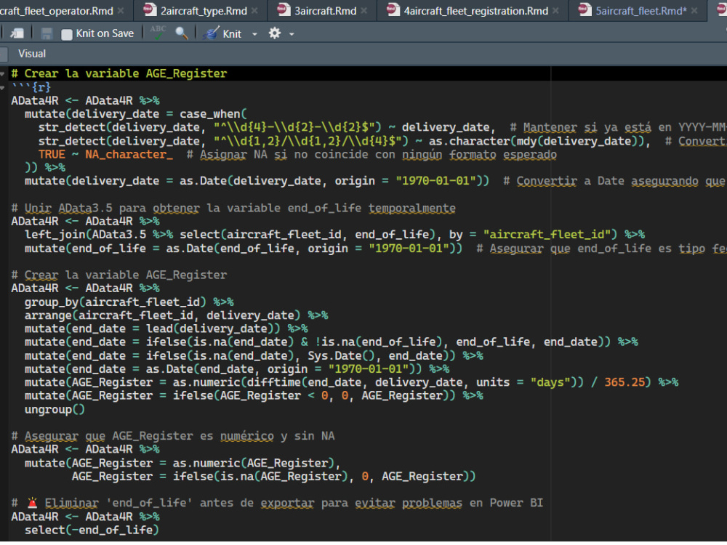The image size is (727, 545).
Task: Close the 5aircraft_fleet.Rmd* tab
Action: coord(694,10)
